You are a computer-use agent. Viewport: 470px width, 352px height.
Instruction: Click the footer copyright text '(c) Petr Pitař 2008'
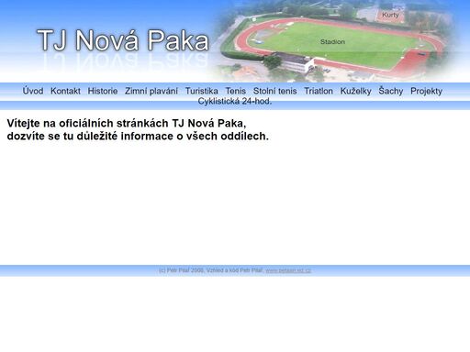(x=181, y=270)
